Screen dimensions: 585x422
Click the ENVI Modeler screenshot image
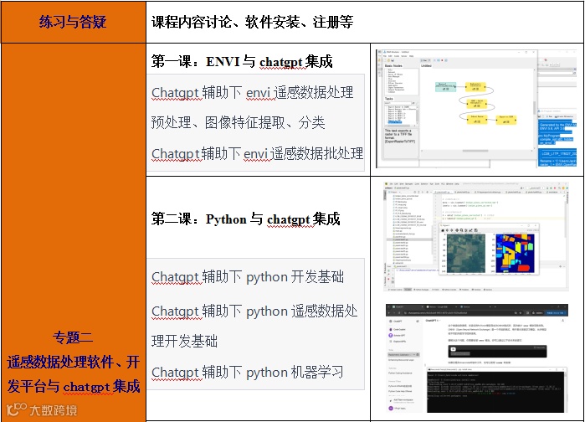click(476, 109)
